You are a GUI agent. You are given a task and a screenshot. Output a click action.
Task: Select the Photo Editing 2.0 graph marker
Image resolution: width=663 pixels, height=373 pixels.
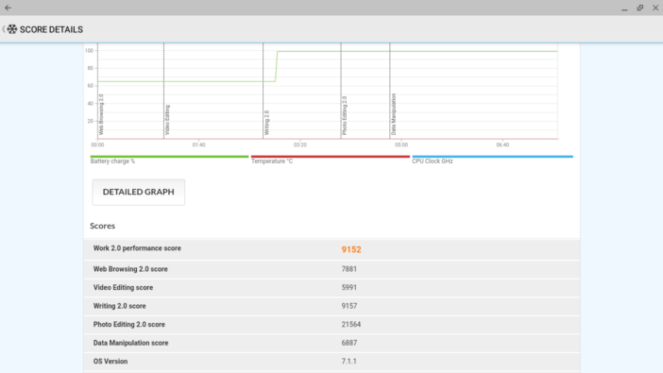coord(344,115)
